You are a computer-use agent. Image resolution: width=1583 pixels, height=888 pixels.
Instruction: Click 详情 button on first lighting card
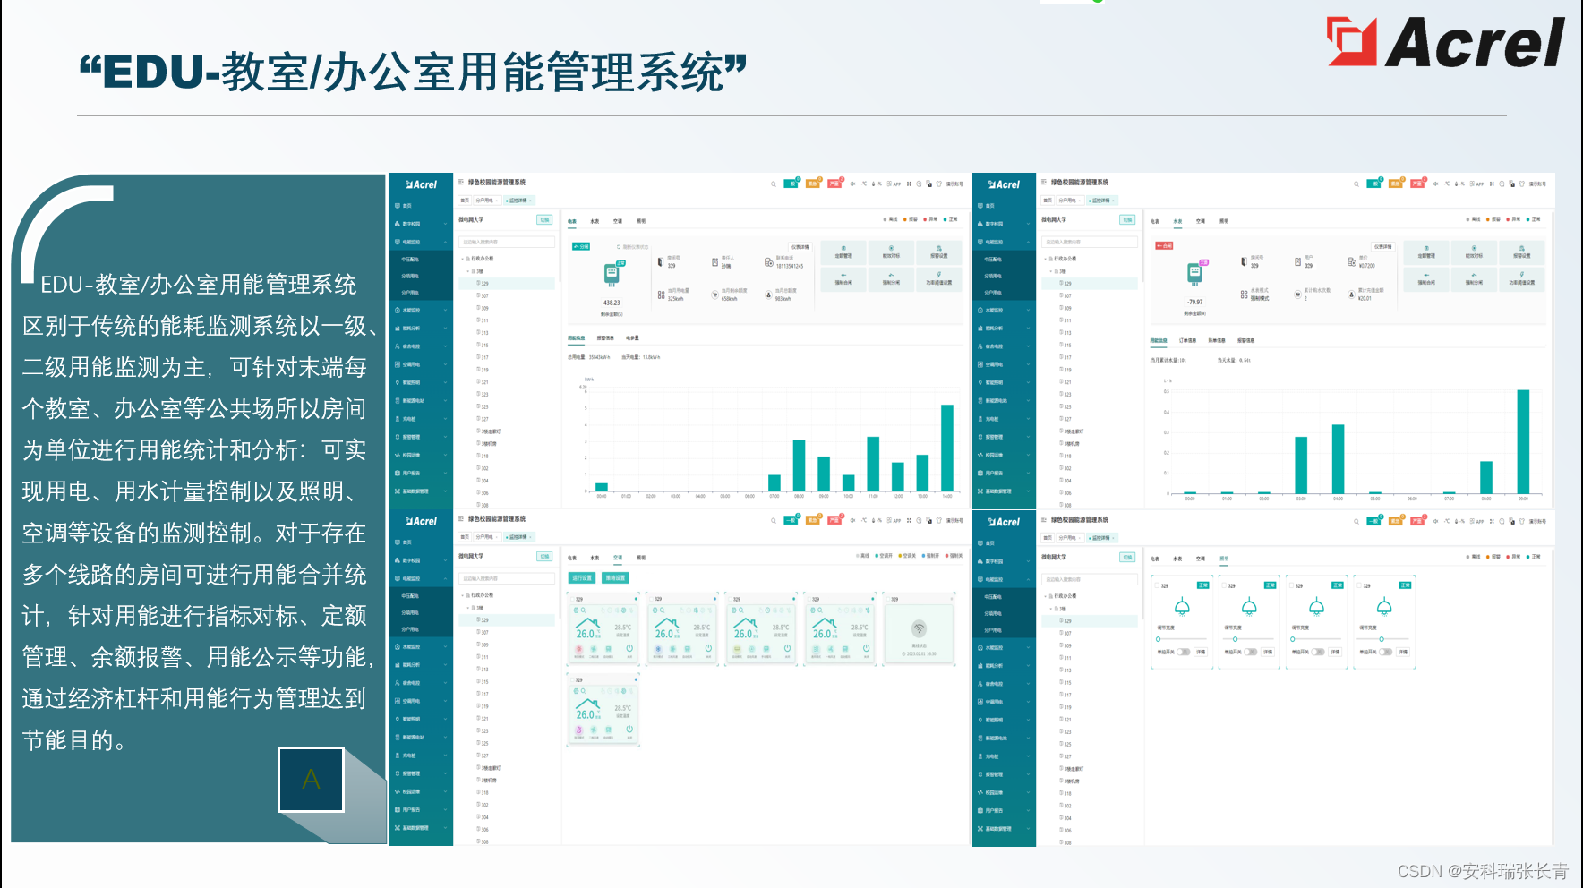(1201, 652)
